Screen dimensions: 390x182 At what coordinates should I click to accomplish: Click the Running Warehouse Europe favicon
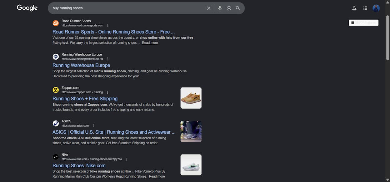(x=56, y=57)
